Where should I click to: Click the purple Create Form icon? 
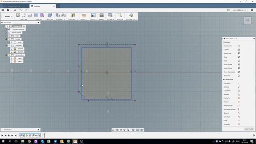pos(42,15)
